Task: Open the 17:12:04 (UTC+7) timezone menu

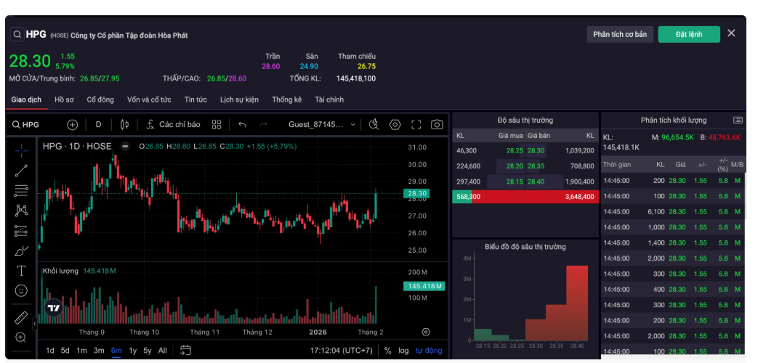Action: (x=342, y=351)
